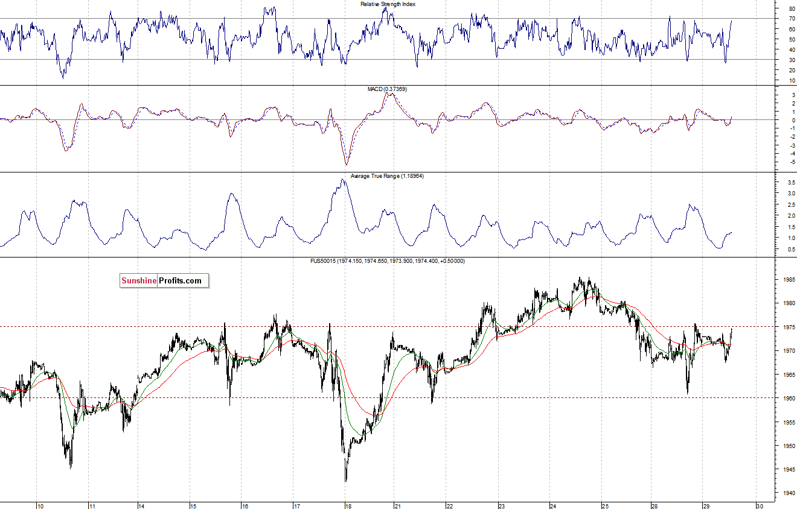This screenshot has height=509, width=797.
Task: Click the ATR axis label 0.5
Action: (791, 250)
